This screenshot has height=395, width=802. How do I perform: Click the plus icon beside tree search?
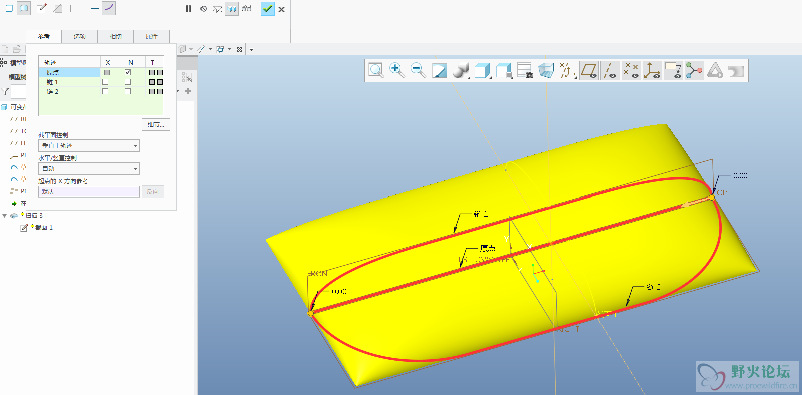coord(188,91)
